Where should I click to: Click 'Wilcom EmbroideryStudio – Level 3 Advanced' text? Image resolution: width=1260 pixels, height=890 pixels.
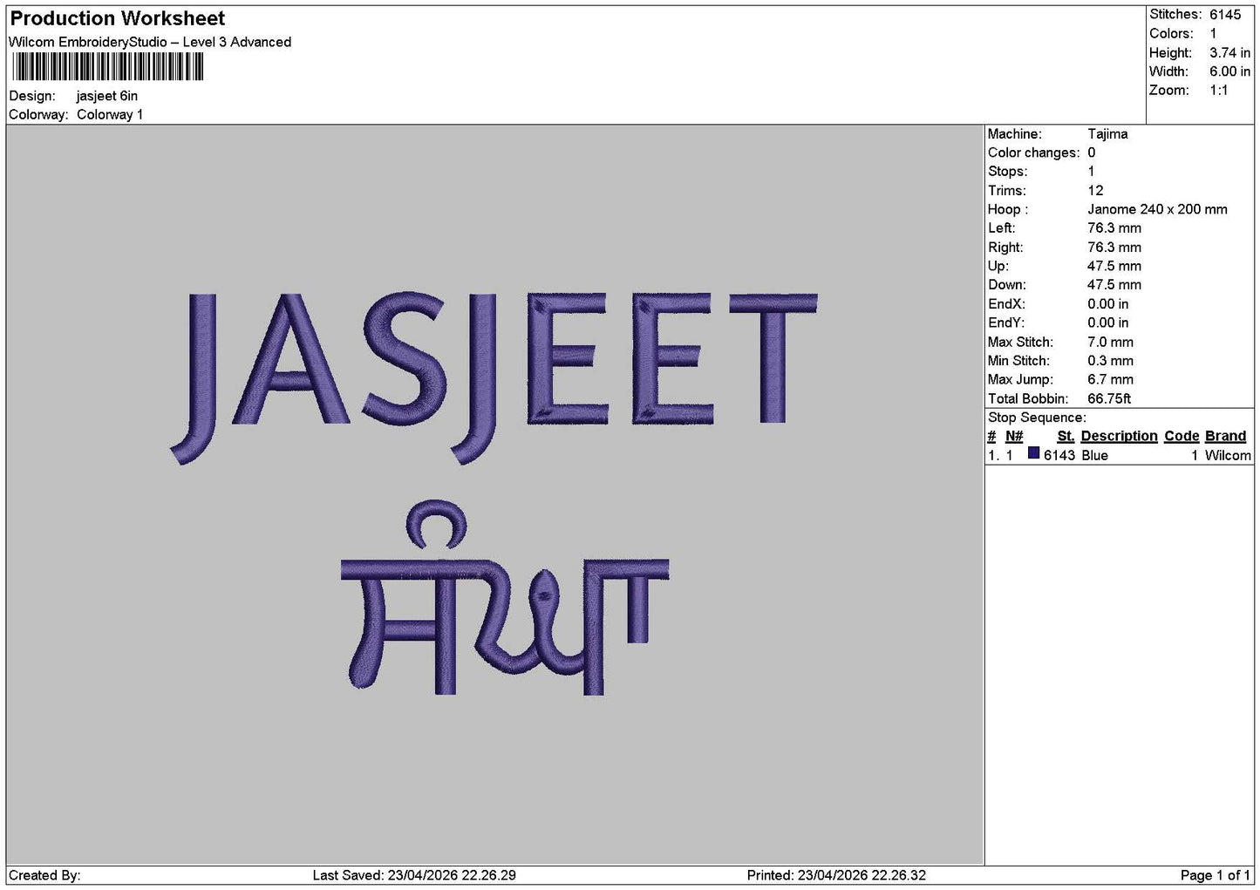(150, 42)
